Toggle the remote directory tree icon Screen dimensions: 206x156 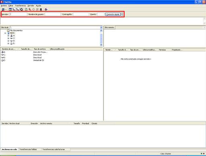(x=18, y=10)
